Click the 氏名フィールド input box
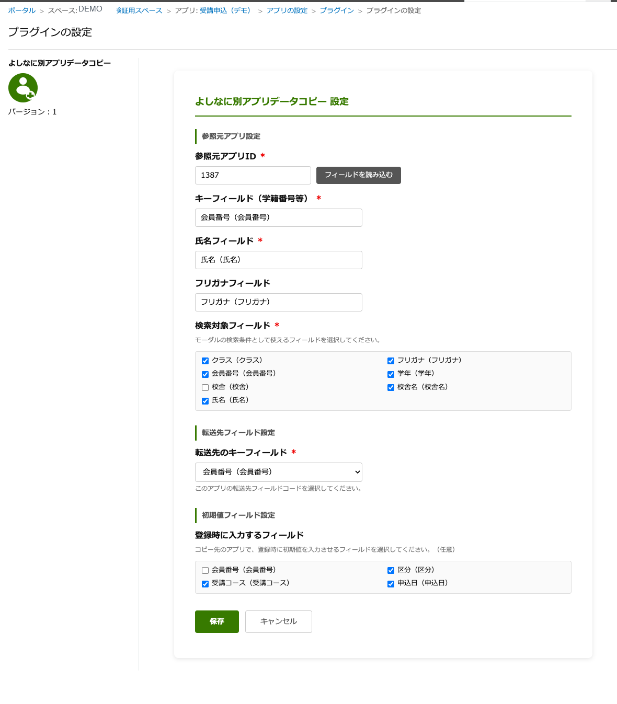Viewport: 617px width, 704px height. [279, 260]
